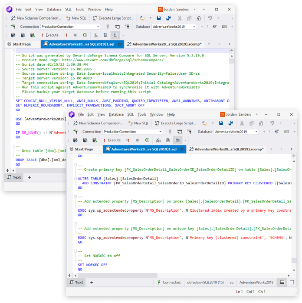Toggle the split view icon in the status bar
This screenshot has height=303, width=302.
[x=282, y=282]
